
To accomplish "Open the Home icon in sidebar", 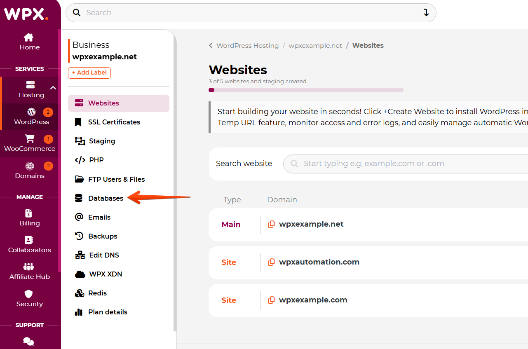I will point(28,37).
